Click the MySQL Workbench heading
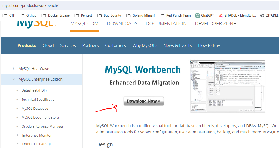This screenshot has height=148, width=279. (143, 70)
